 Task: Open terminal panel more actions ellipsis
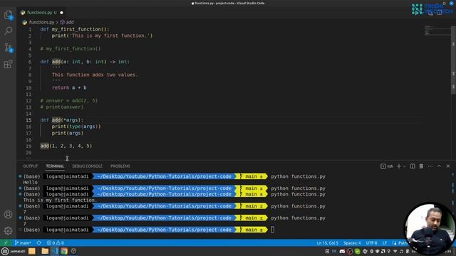(430, 166)
